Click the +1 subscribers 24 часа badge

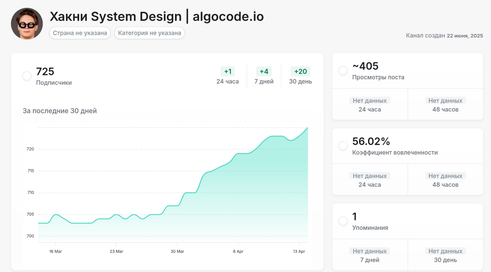pyautogui.click(x=228, y=71)
